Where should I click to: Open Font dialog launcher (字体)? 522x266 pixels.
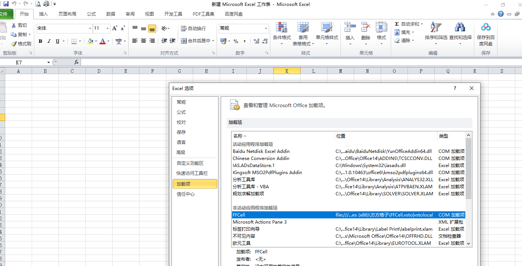click(125, 53)
